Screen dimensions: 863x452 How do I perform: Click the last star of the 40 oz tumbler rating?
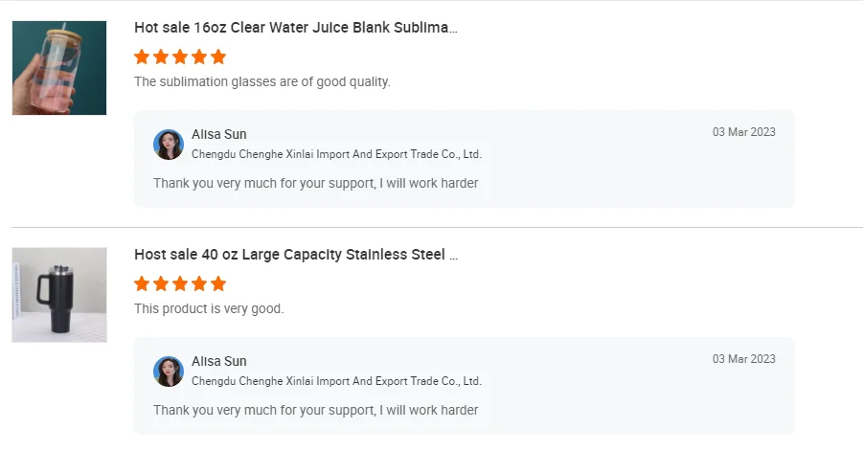(218, 283)
